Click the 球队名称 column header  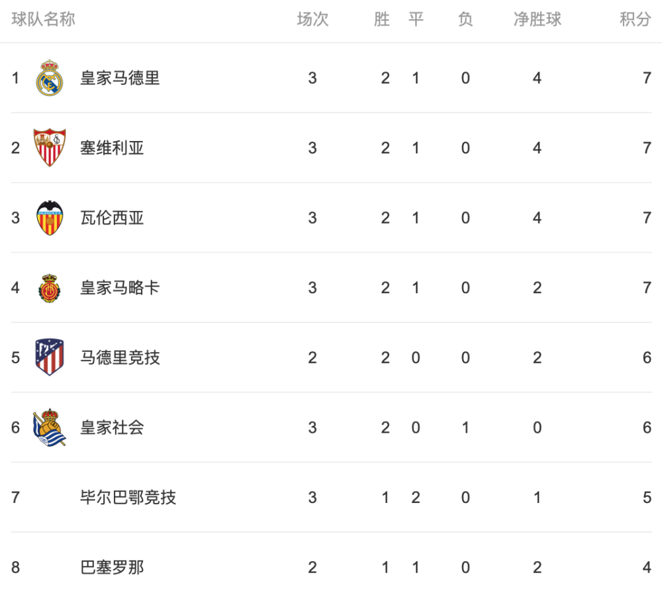point(43,19)
